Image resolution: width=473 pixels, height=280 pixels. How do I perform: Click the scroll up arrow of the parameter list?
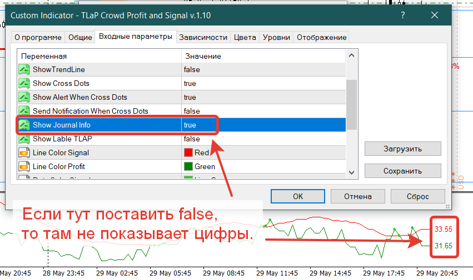point(351,55)
